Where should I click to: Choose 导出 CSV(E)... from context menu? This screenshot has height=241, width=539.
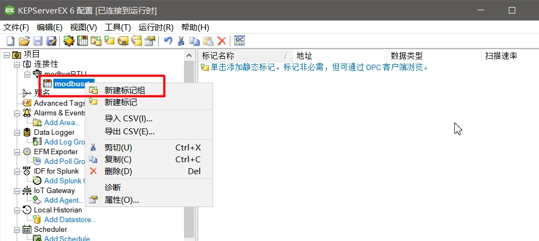149,131
